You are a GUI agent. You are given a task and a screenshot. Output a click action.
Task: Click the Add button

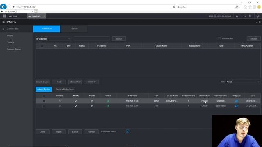[x=59, y=82]
